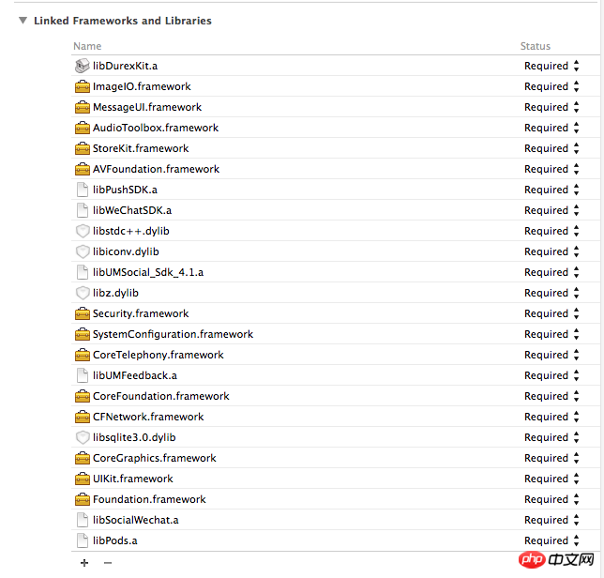The image size is (604, 578).
Task: Click the libPods.a file icon
Action: [82, 540]
